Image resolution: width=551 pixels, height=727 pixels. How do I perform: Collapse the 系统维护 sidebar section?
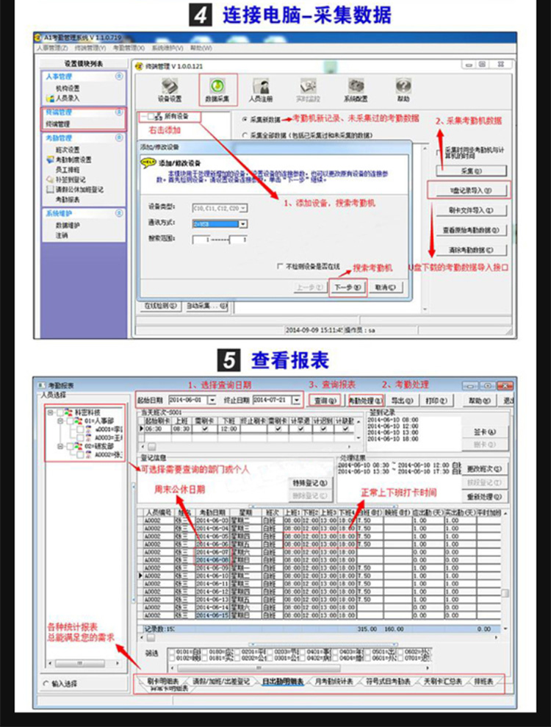point(119,213)
